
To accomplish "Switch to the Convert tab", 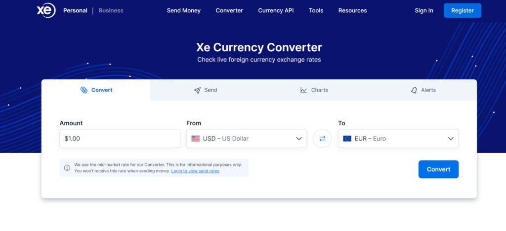I will 96,90.
